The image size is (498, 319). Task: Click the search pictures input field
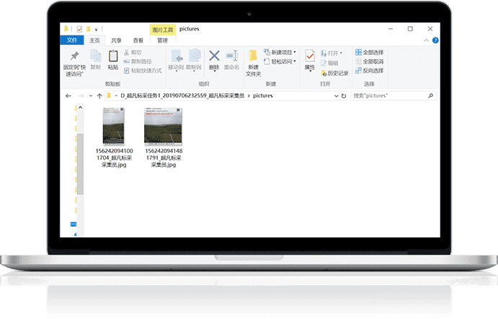tap(393, 96)
